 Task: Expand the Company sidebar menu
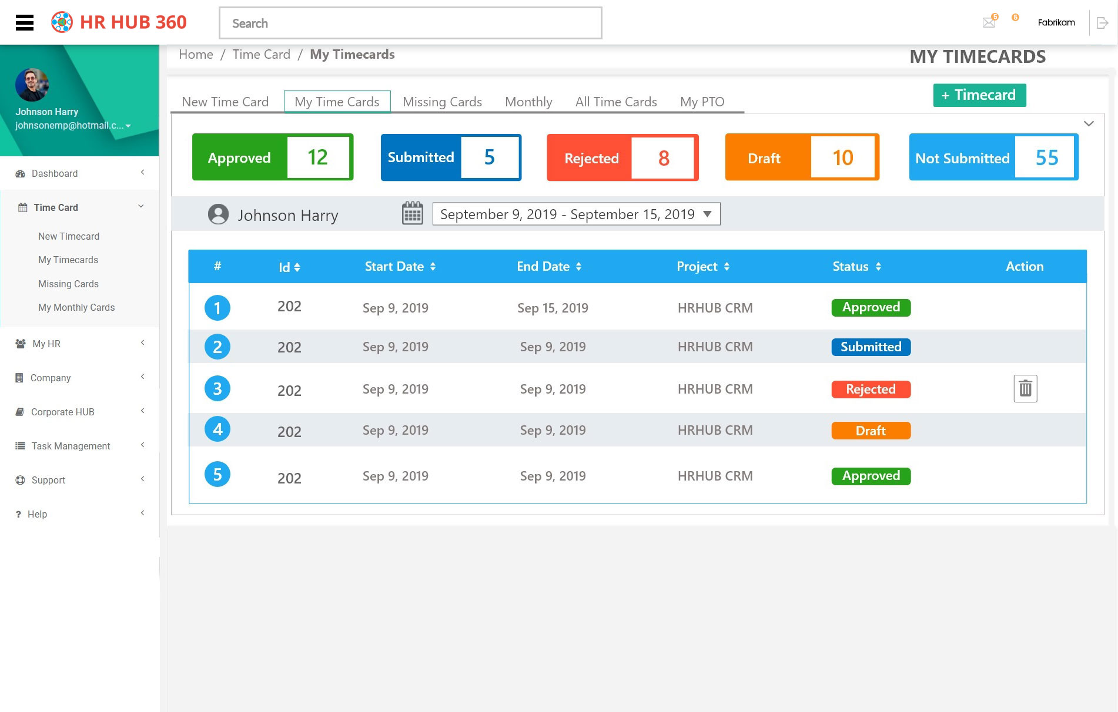point(142,377)
